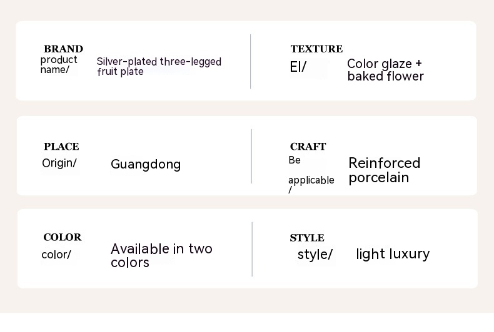Screen dimensions: 494x332
Task: Click the PLACE heading
Action: 61,147
